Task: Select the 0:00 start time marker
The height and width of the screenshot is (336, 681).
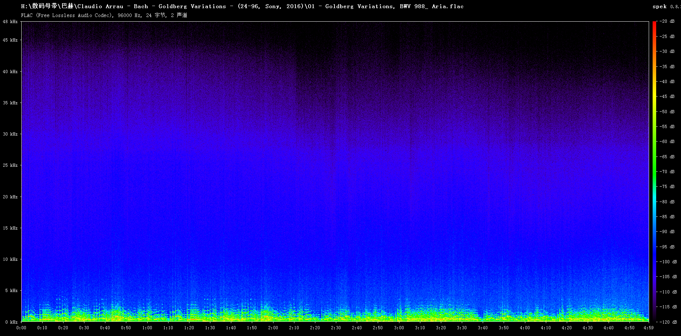Action: tap(21, 328)
